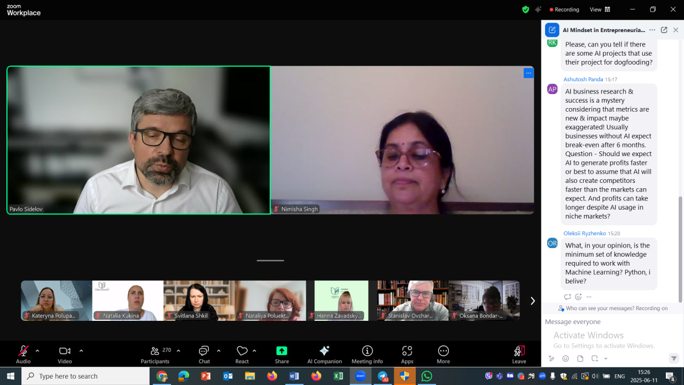684x385 pixels.
Task: Click the green Share screen button
Action: coord(282,354)
